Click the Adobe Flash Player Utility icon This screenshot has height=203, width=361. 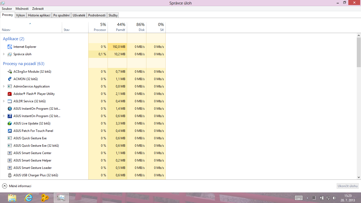coord(10,94)
